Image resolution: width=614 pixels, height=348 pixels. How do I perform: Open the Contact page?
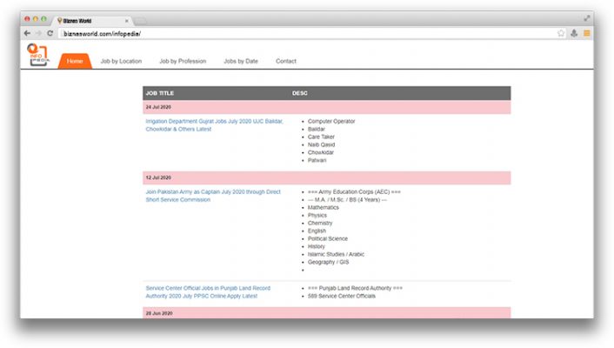286,61
